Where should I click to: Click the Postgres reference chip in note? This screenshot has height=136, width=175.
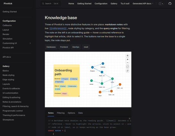(x=65, y=79)
